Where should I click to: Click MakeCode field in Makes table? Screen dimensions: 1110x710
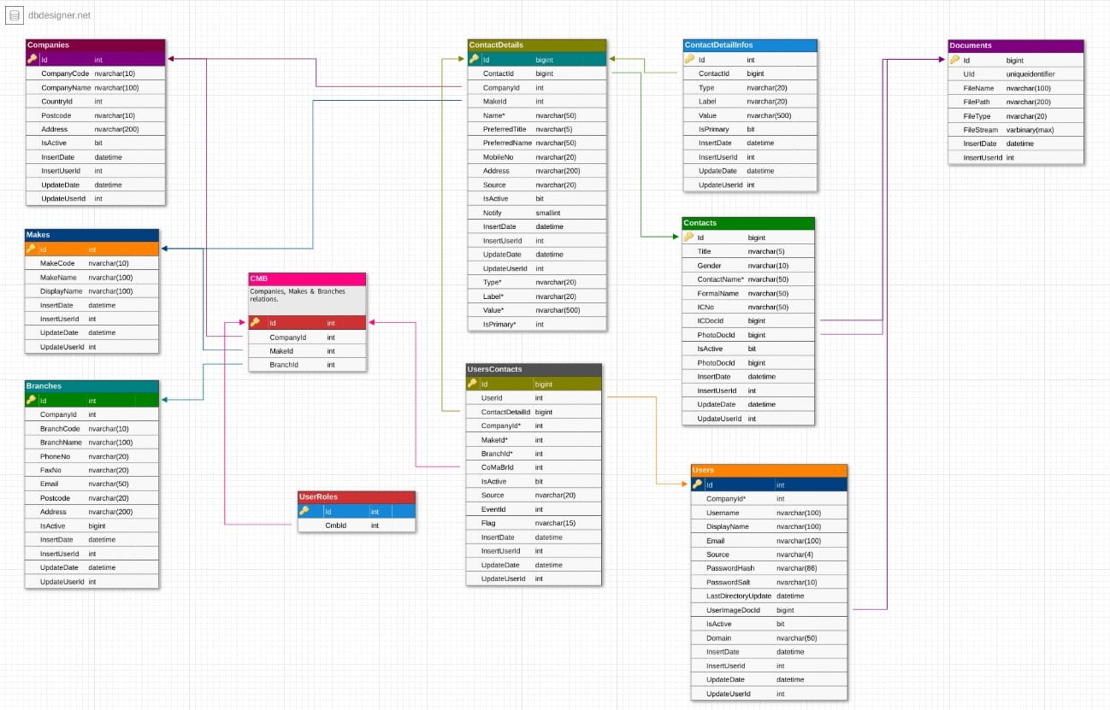92,263
